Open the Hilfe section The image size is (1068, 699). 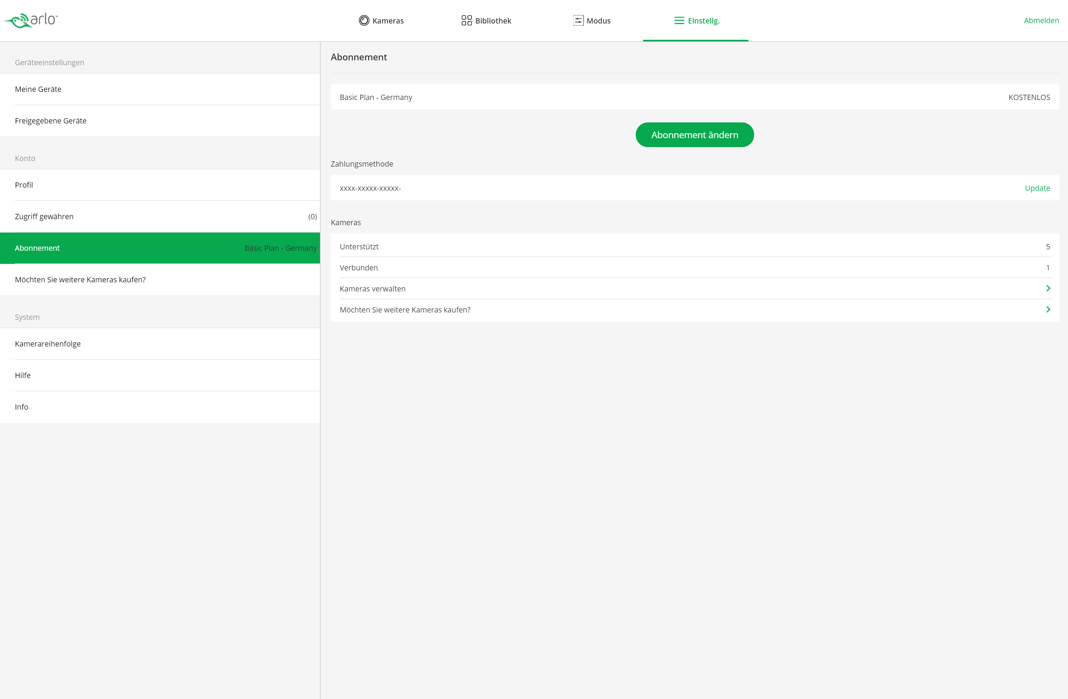pyautogui.click(x=160, y=375)
